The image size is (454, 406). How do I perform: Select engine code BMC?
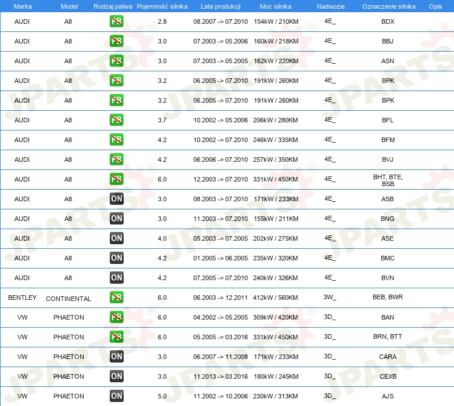[387, 258]
